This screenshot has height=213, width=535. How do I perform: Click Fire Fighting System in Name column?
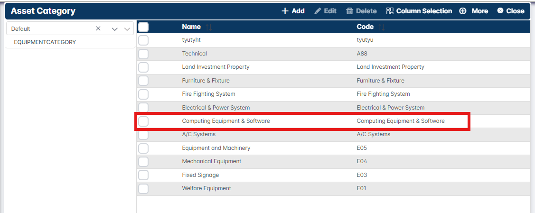(208, 94)
